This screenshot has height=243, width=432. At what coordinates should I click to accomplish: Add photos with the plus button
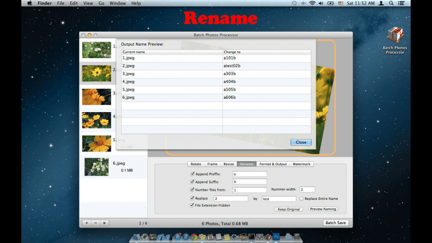tap(87, 223)
